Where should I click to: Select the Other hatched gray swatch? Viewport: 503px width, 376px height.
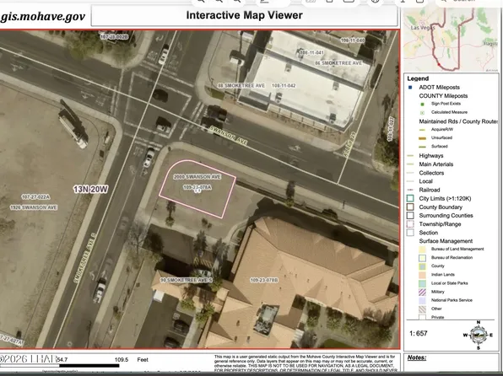pos(422,309)
